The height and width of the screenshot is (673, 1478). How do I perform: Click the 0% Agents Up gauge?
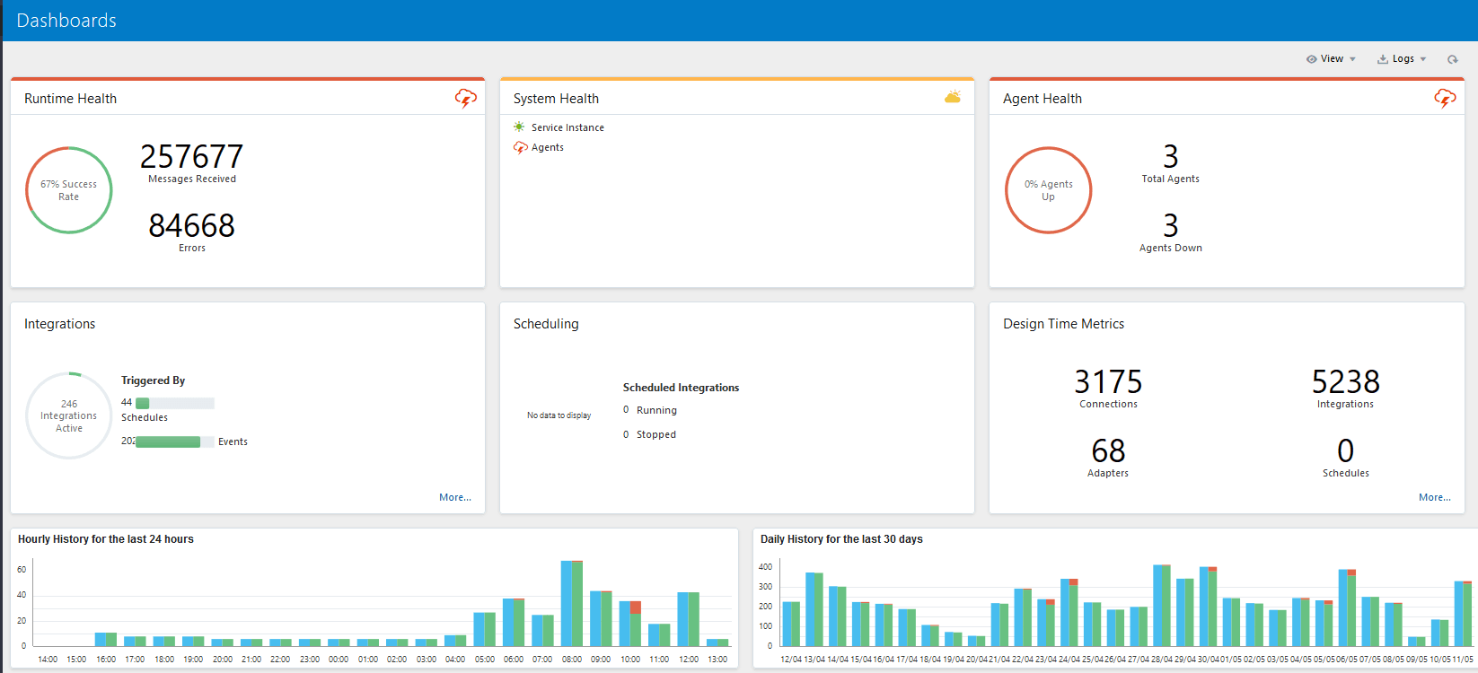point(1048,190)
